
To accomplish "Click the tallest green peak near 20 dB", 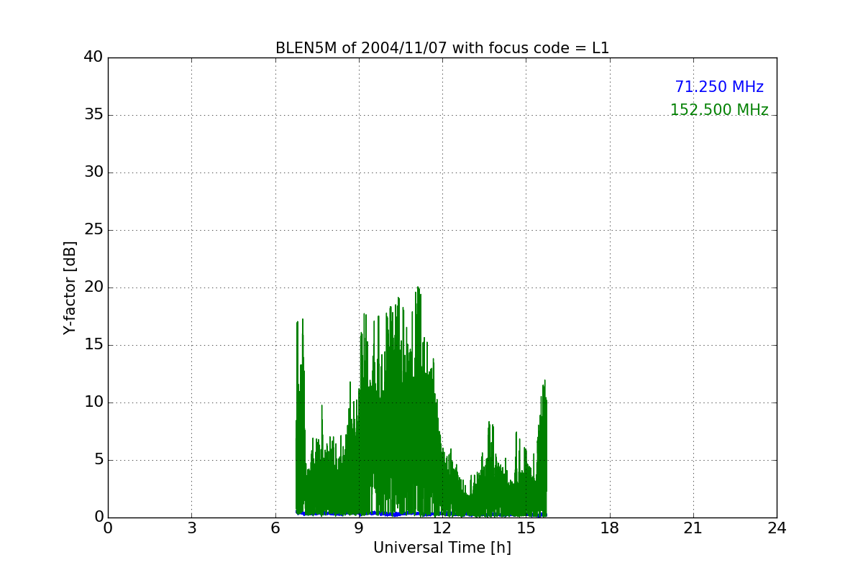I will click(x=418, y=288).
